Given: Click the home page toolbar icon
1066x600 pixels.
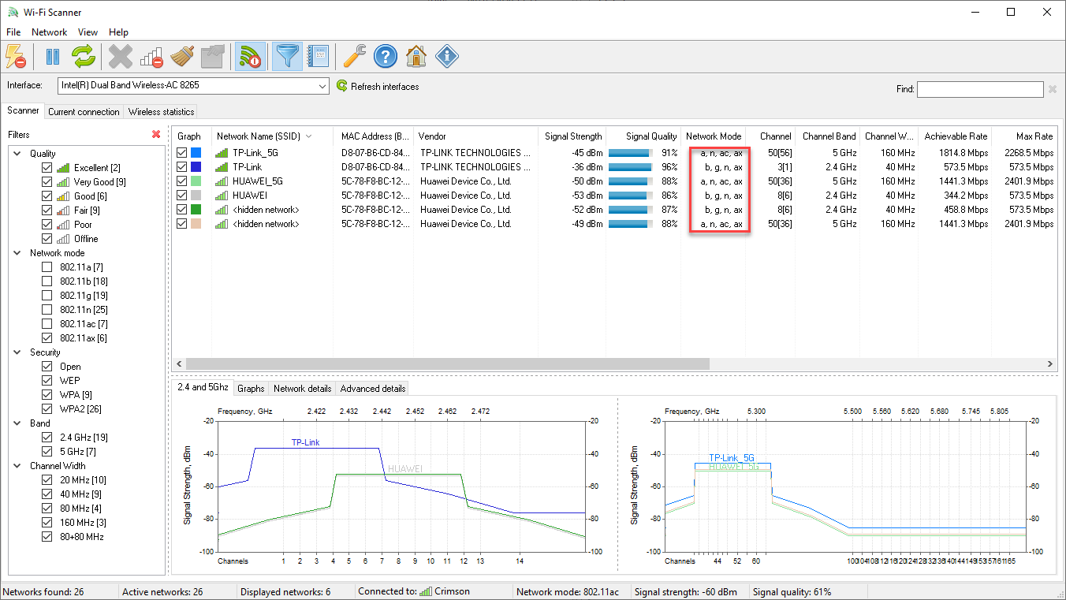Looking at the screenshot, I should (416, 56).
